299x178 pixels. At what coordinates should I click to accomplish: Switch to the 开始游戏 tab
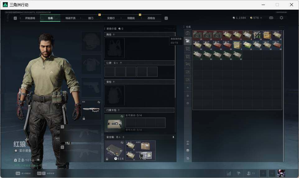[x=30, y=18]
